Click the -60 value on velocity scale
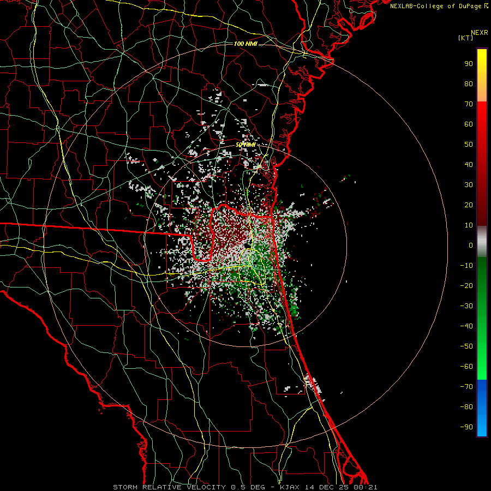The image size is (491, 491). (x=466, y=367)
